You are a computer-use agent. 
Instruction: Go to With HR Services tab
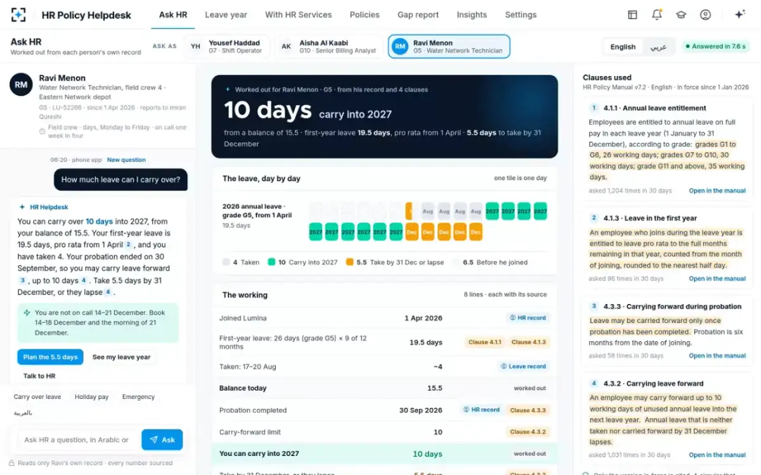click(x=298, y=15)
